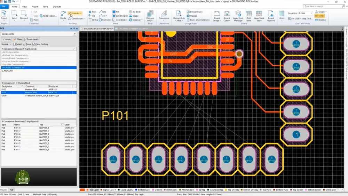
Task: Open Board Shape tool
Action: (217, 16)
